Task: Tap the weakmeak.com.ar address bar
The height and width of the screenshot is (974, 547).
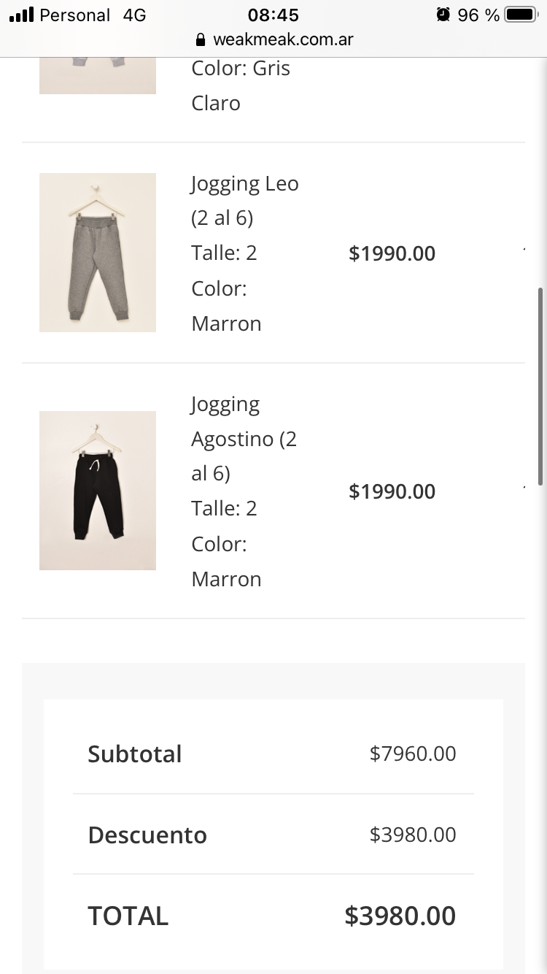Action: point(282,39)
